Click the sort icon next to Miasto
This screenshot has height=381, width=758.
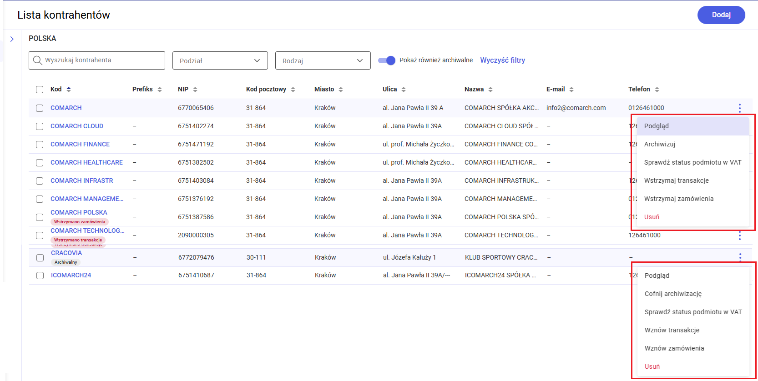pos(341,90)
